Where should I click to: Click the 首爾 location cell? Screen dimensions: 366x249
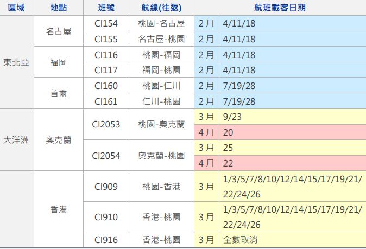[x=59, y=93]
